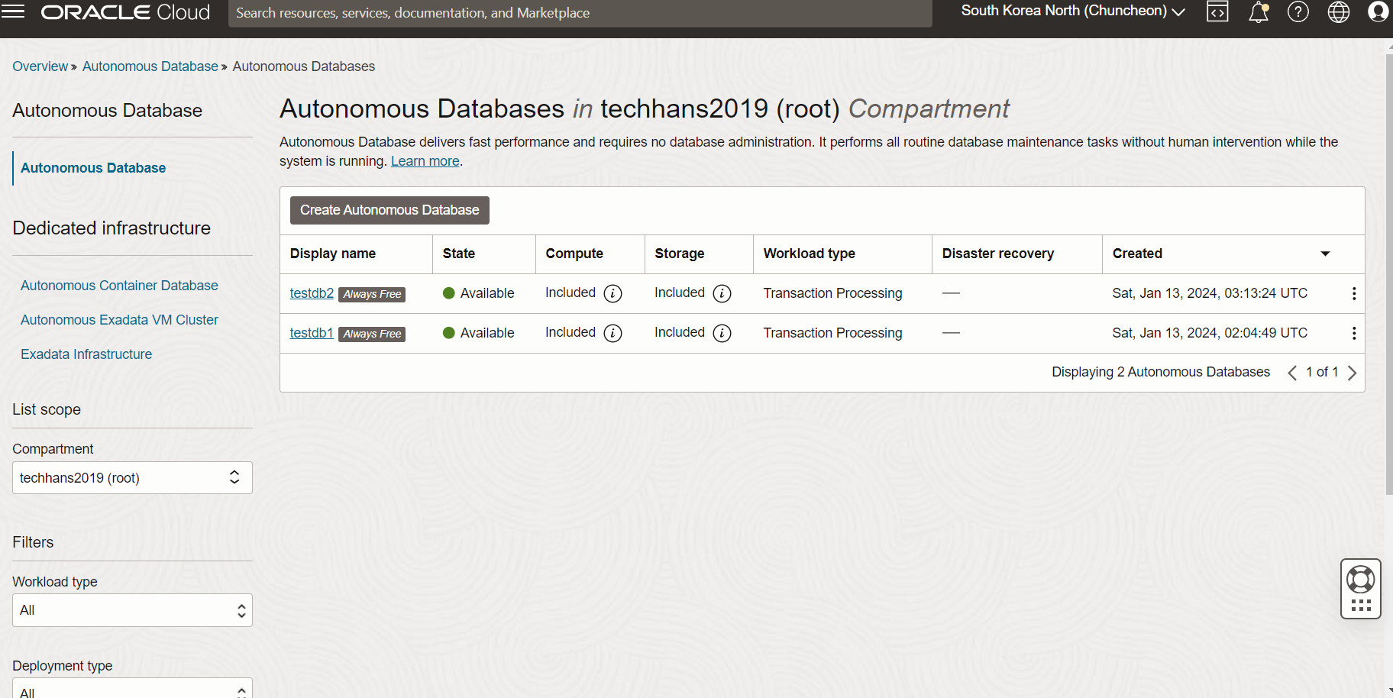Show Storage info for testdb1
This screenshot has width=1393, height=698.
pyautogui.click(x=722, y=333)
